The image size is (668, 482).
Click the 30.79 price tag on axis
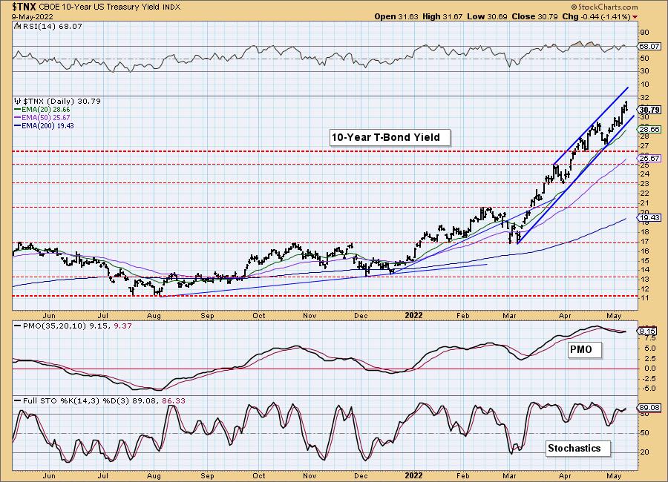[x=649, y=110]
